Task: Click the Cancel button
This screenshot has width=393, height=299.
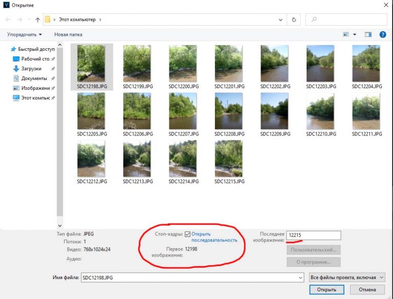Action: pos(367,290)
